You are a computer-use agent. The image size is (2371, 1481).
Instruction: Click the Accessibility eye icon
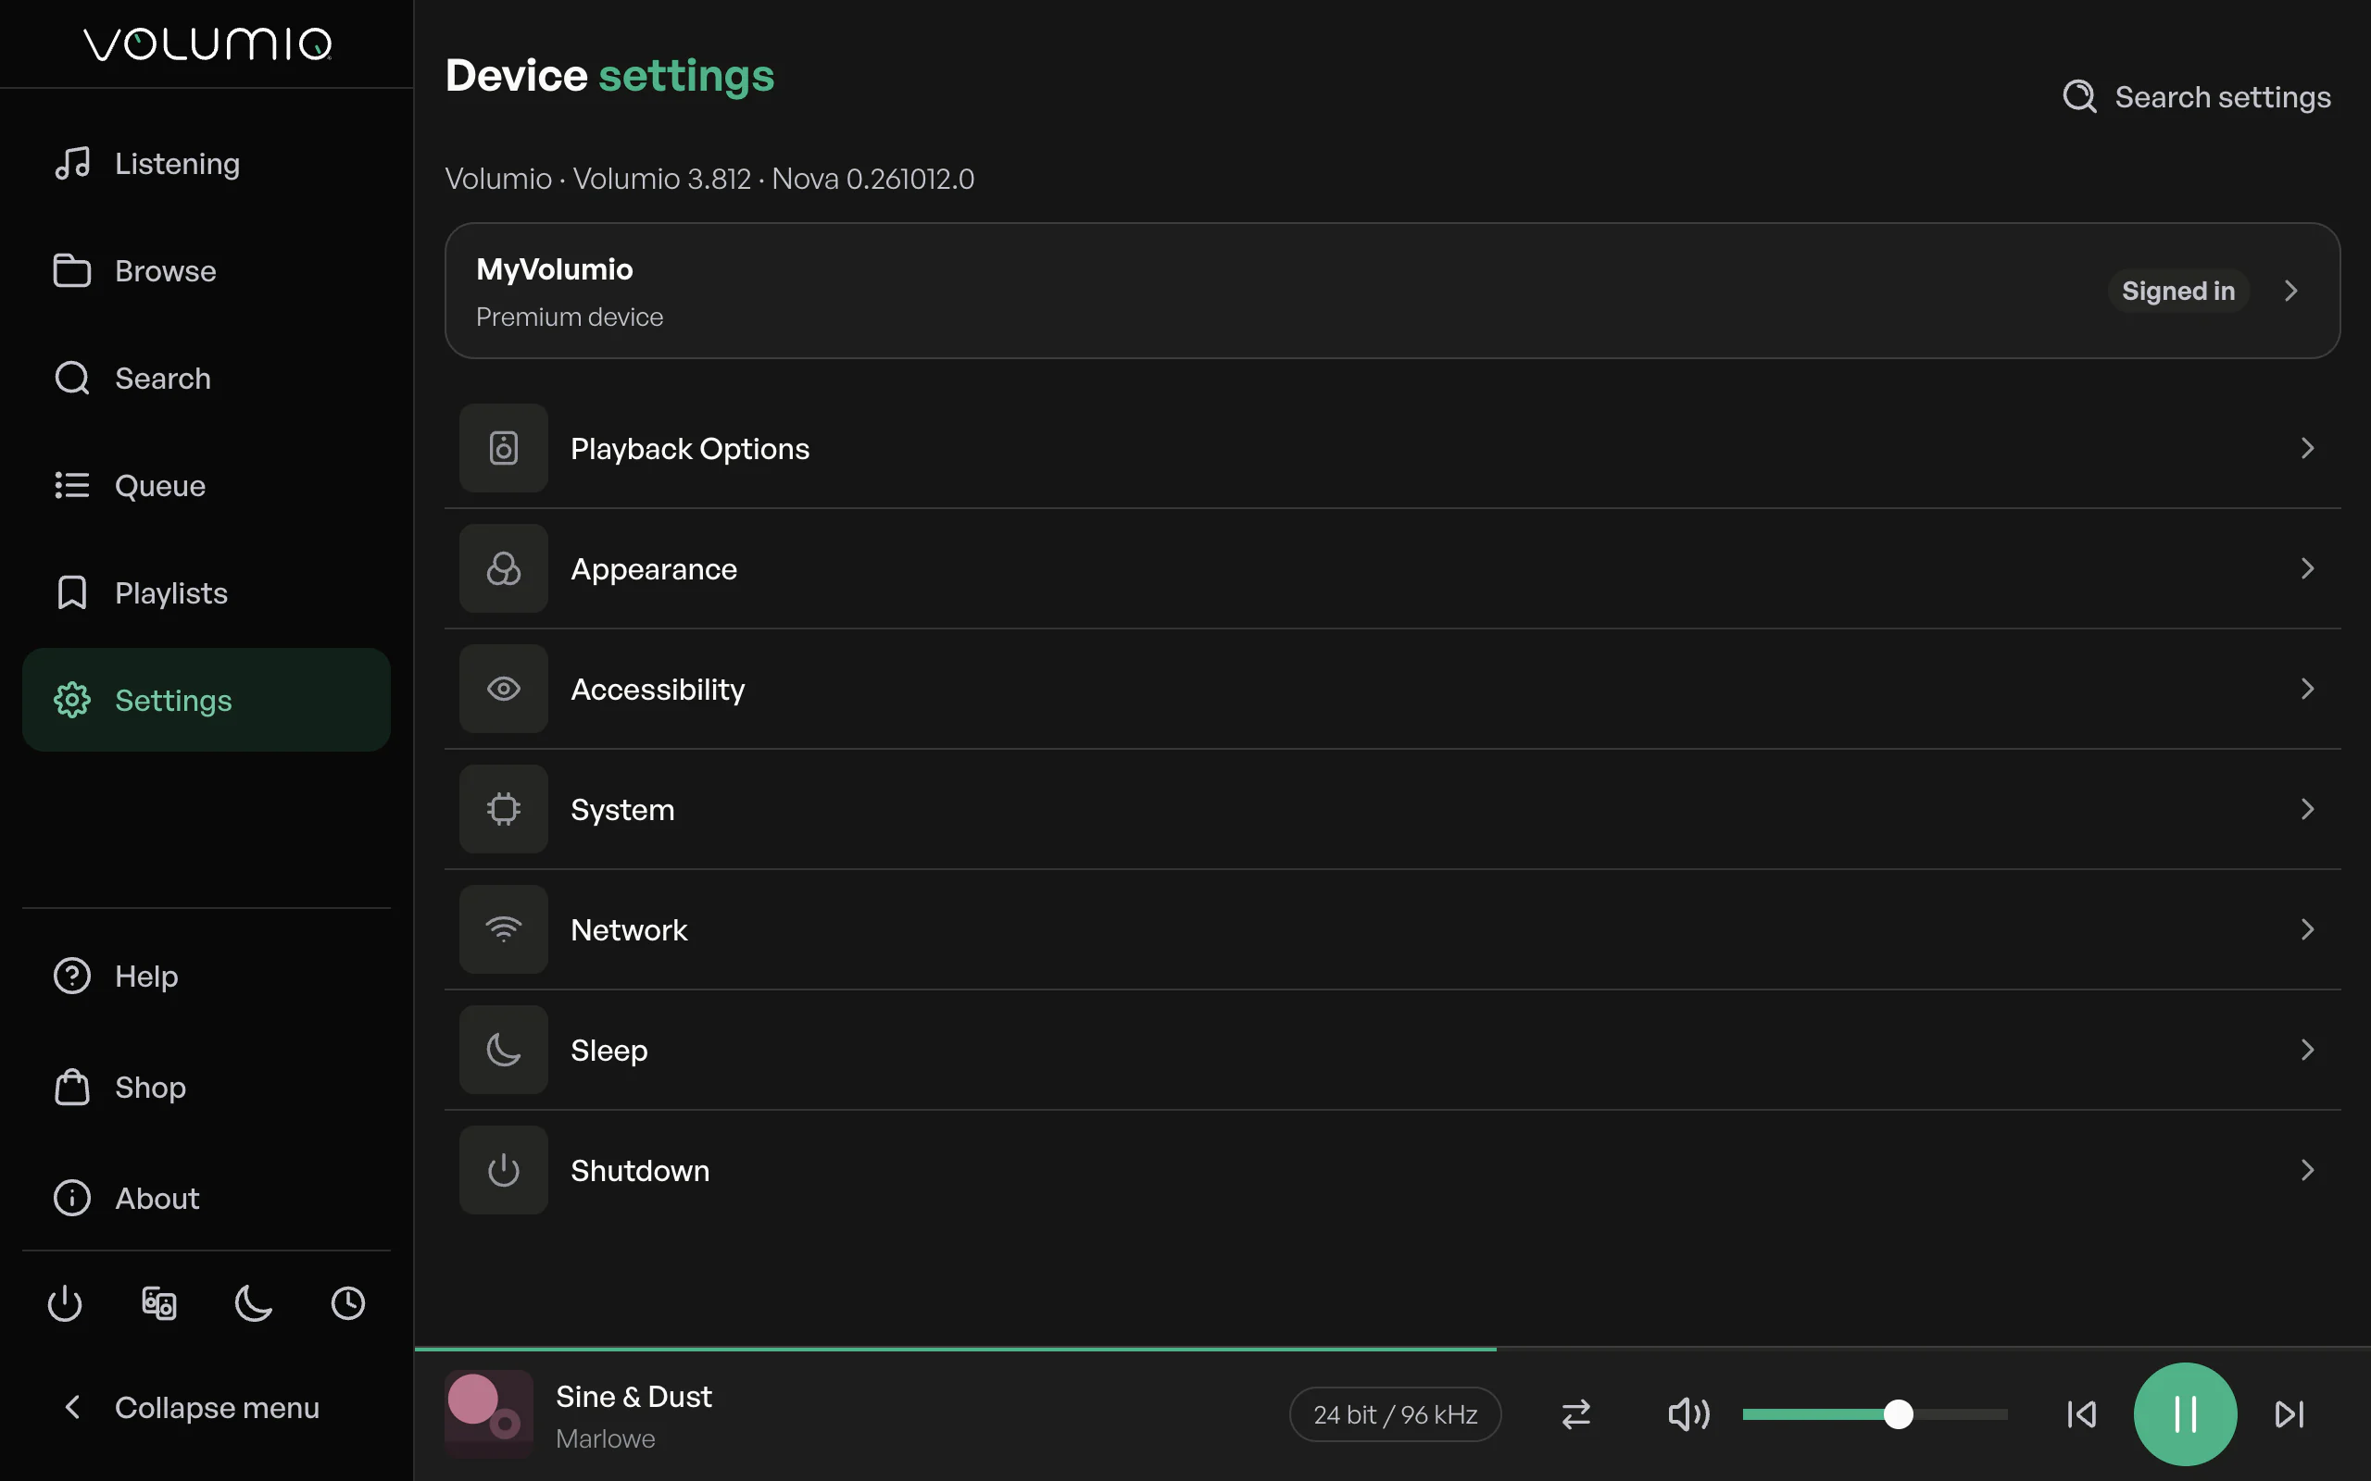[504, 689]
